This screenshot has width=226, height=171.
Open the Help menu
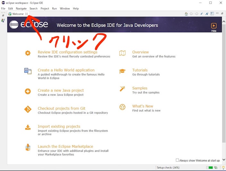pyautogui.click(x=76, y=8)
